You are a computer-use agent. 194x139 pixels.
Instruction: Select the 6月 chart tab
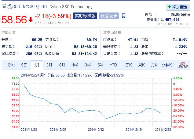pyautogui.click(x=62, y=65)
